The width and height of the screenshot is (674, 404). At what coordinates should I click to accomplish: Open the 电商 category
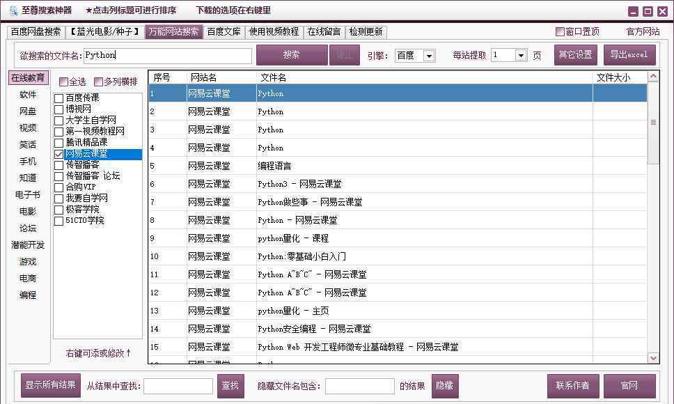[x=29, y=279]
